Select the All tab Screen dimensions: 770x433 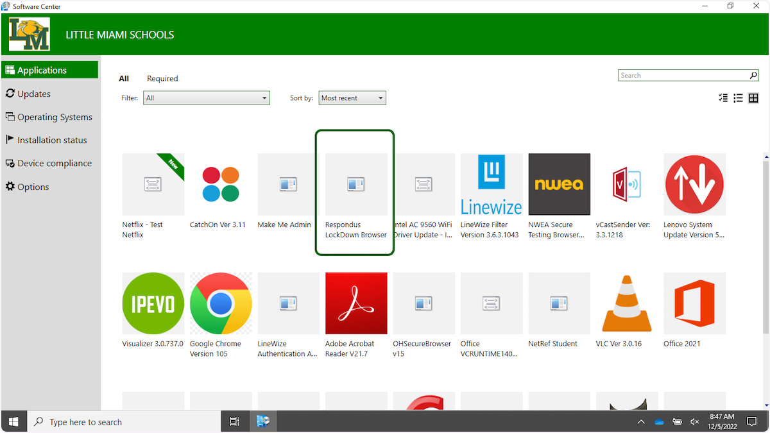click(124, 79)
